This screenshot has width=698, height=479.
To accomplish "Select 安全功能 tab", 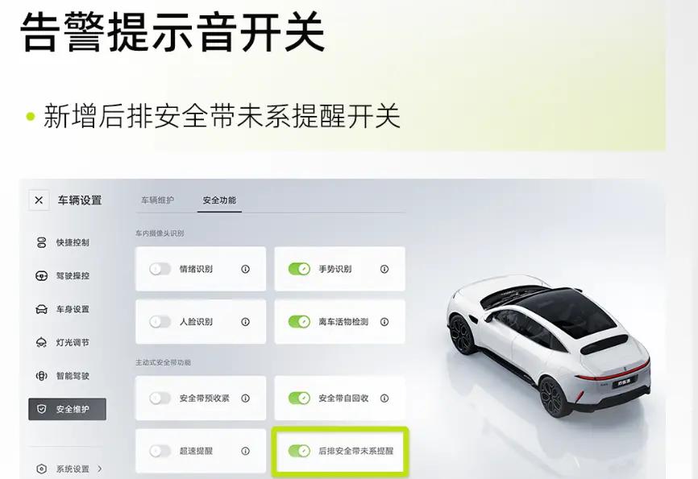I will coord(219,200).
